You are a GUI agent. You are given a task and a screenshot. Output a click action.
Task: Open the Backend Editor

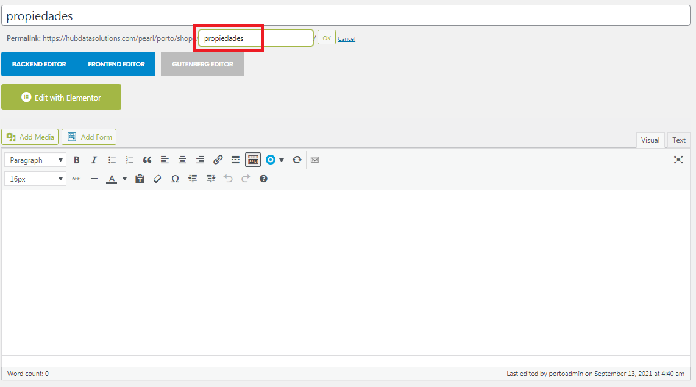click(x=39, y=64)
